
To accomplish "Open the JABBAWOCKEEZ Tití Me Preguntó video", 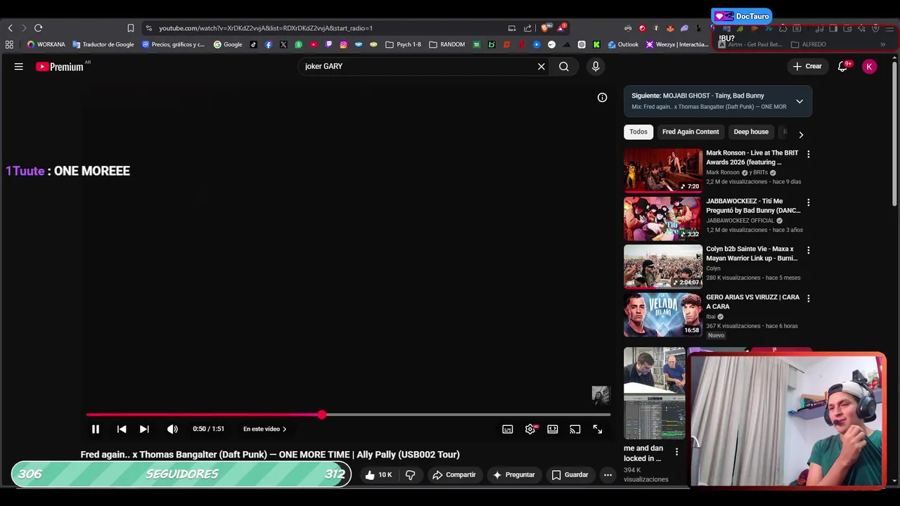I will tap(663, 219).
